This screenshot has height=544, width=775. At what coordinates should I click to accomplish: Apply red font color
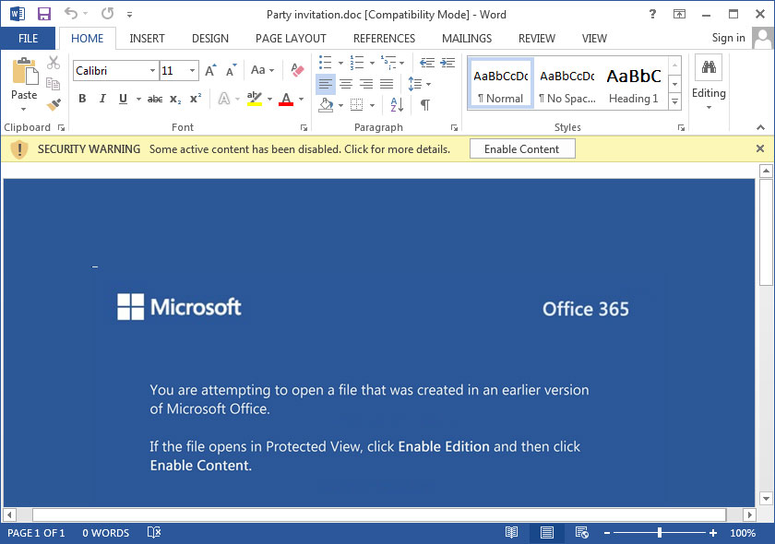(286, 99)
